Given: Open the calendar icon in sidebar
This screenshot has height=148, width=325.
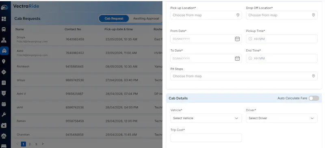Looking at the screenshot, I should pyautogui.click(x=4, y=104).
